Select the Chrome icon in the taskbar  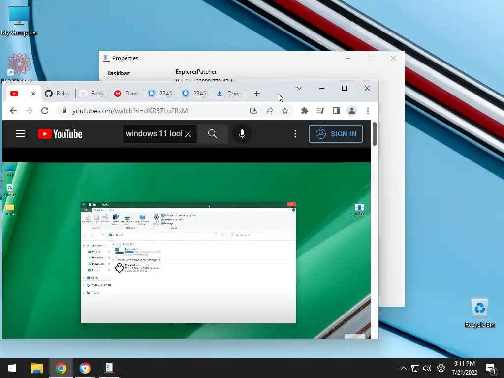tap(61, 368)
